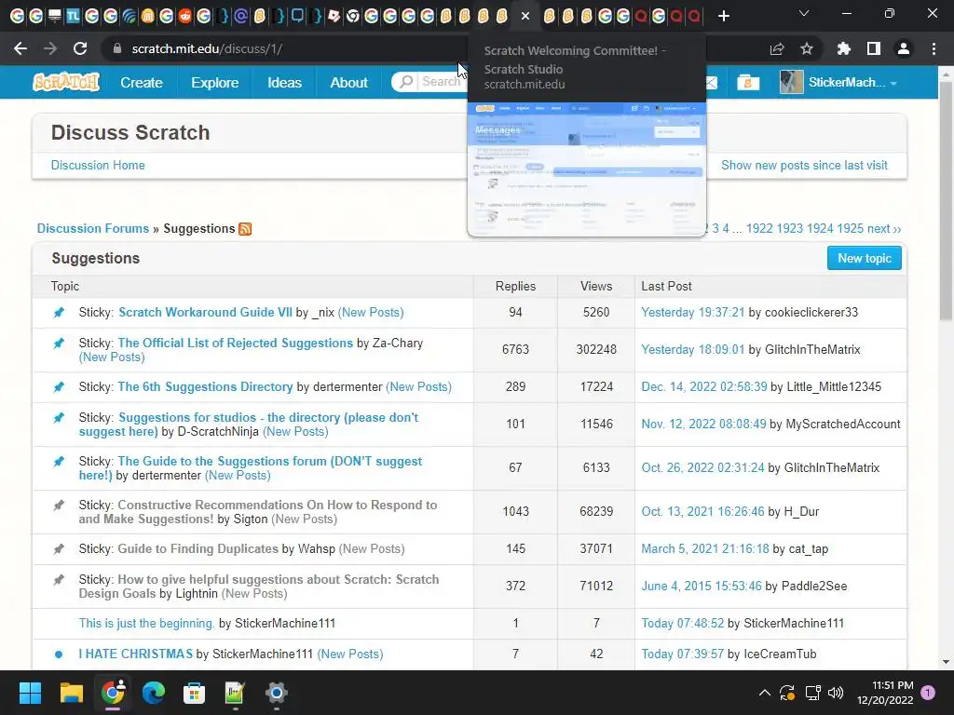Go to page 1922

click(759, 228)
